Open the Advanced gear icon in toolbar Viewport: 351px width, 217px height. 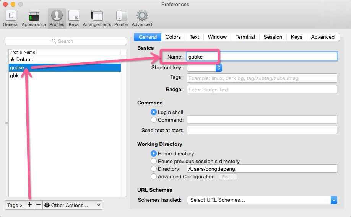click(x=142, y=16)
